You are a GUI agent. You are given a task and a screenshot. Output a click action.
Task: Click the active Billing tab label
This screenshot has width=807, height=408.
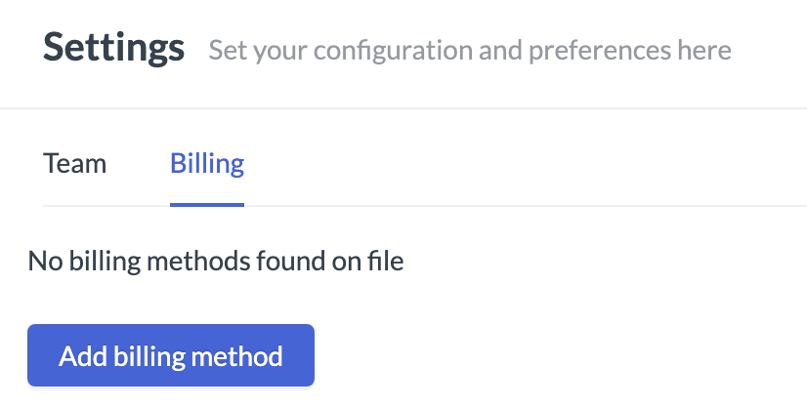207,164
